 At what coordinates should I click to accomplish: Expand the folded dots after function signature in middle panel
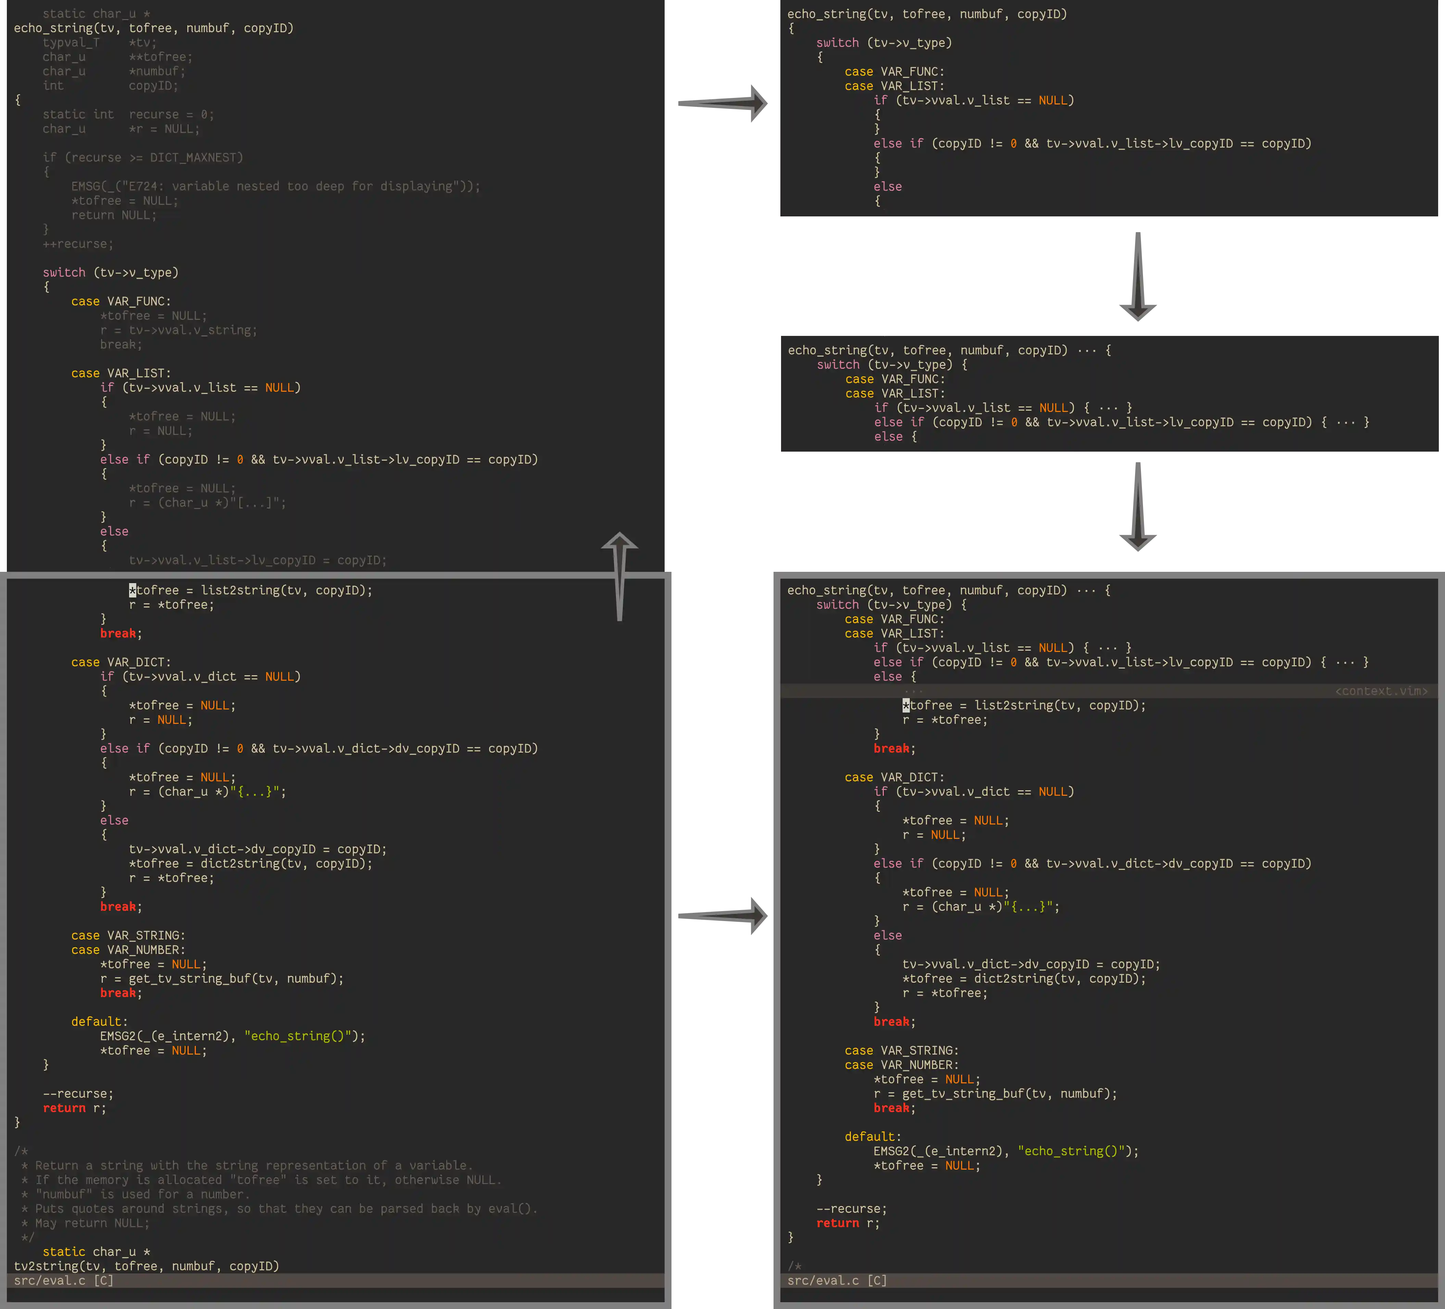(1086, 351)
